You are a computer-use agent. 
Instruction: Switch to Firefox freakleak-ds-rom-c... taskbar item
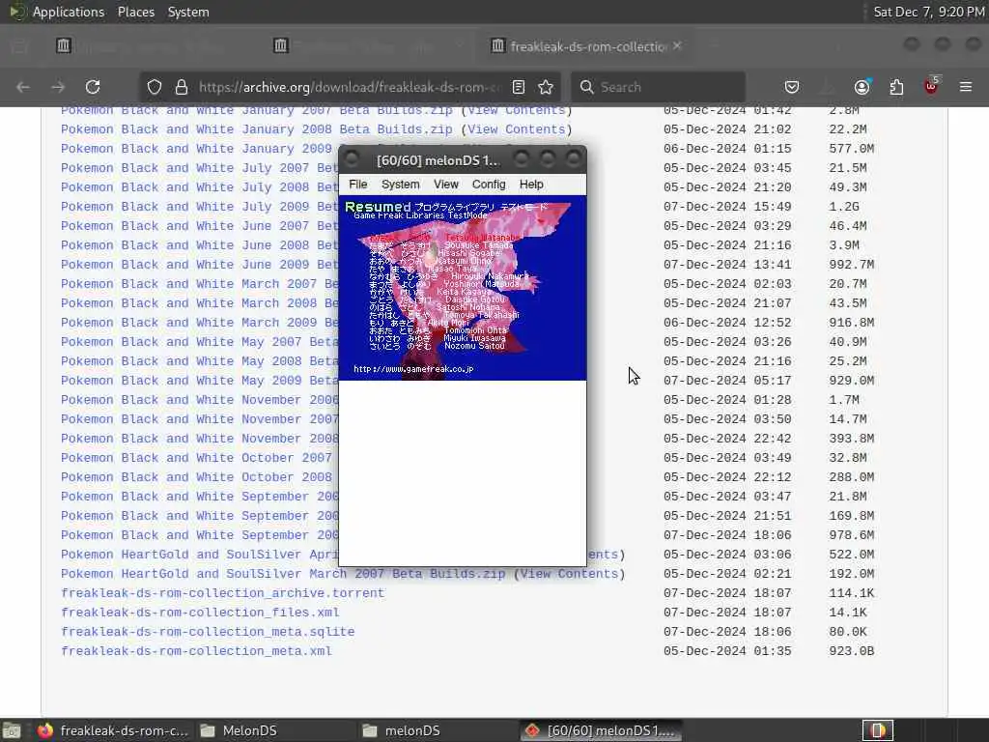113,730
